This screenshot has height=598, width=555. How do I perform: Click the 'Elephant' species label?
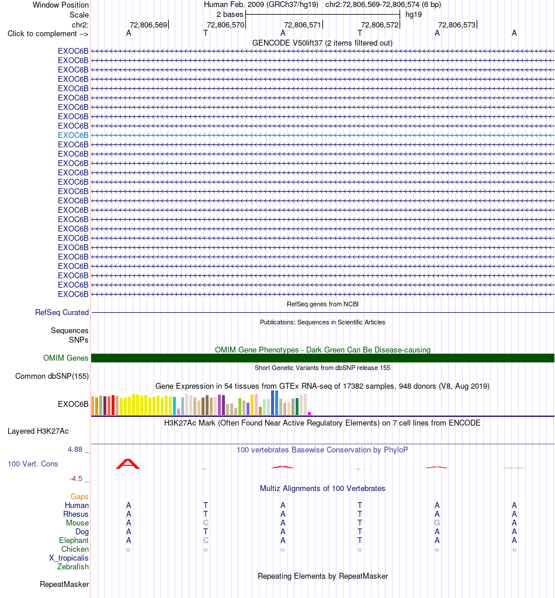click(x=74, y=540)
